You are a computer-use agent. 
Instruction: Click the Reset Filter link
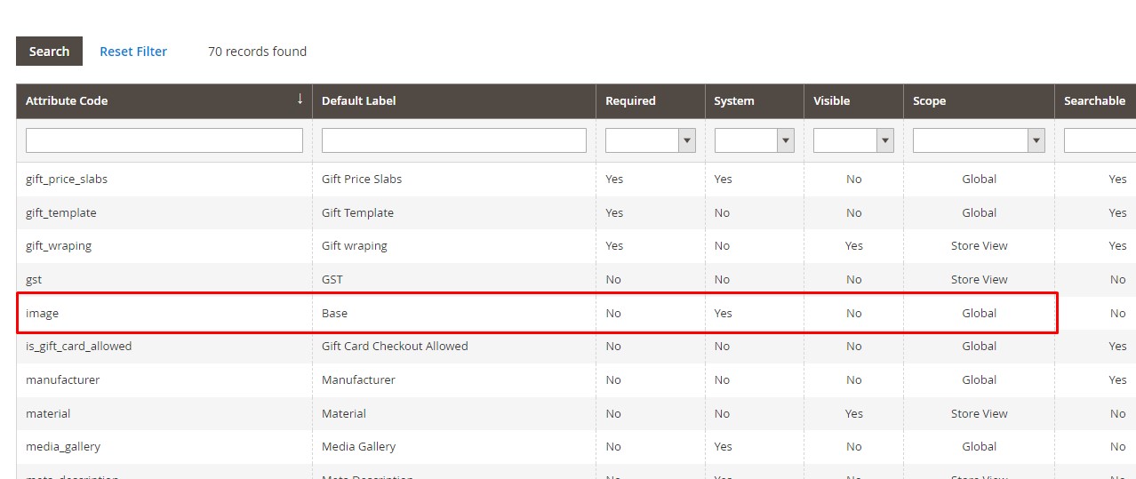click(133, 52)
